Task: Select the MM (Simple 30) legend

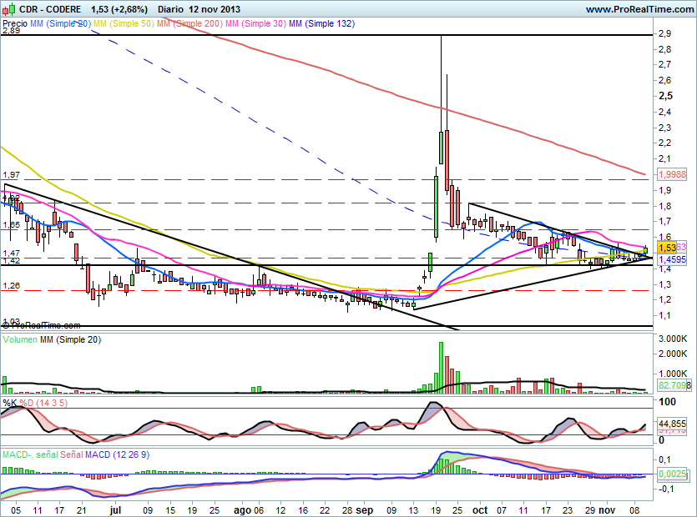Action: point(255,23)
